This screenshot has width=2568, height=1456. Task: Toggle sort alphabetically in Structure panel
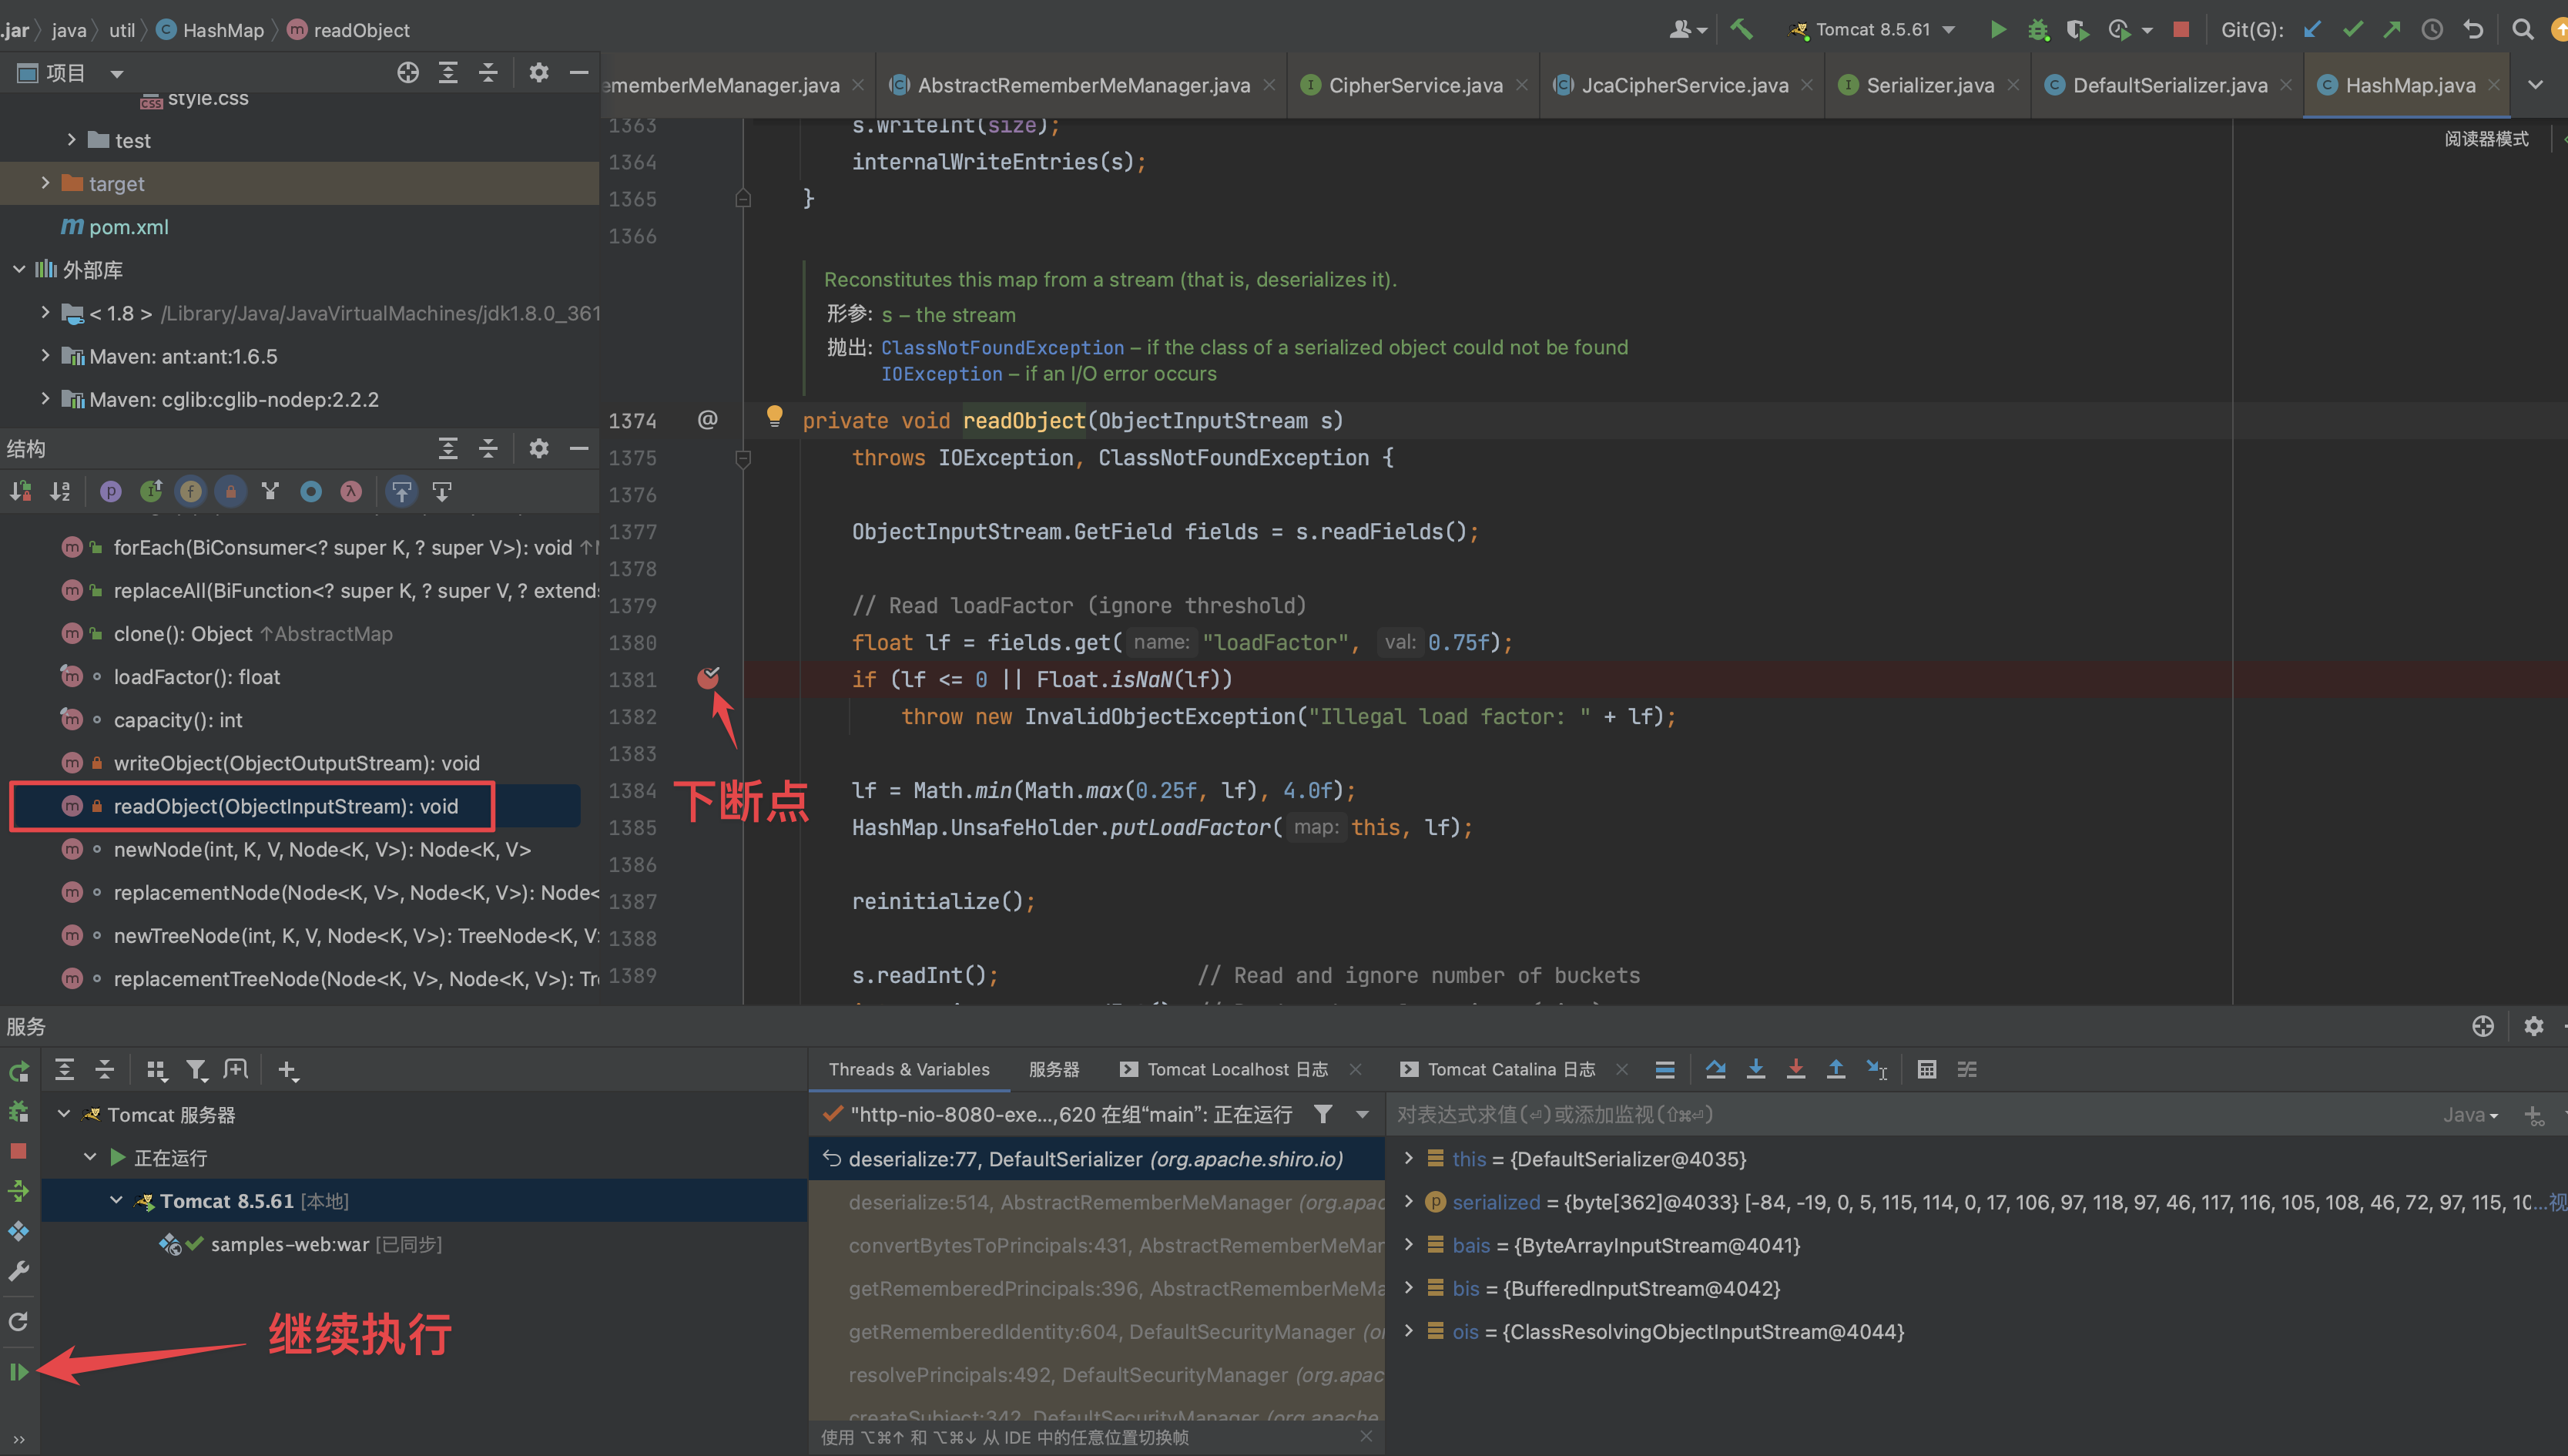pos(60,491)
